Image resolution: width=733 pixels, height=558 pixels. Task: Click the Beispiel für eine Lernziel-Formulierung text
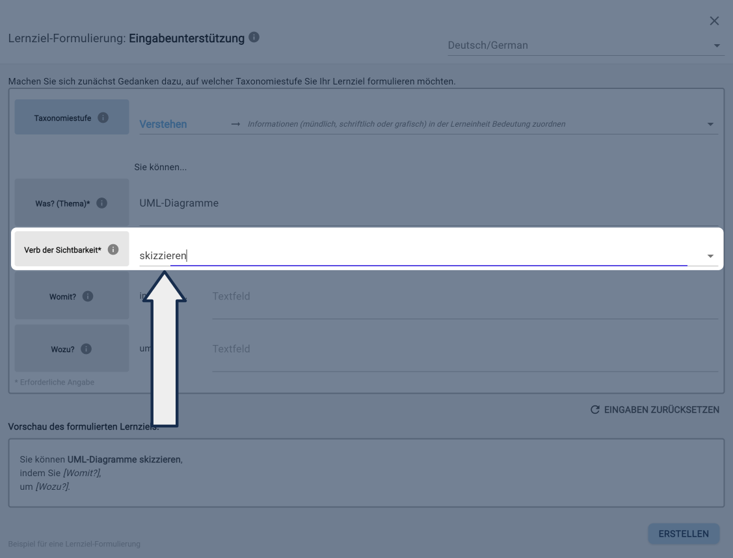tap(74, 544)
